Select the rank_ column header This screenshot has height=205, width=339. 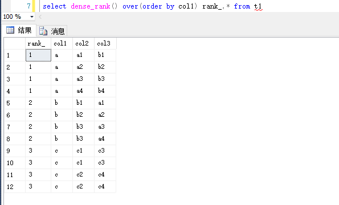(x=38, y=43)
